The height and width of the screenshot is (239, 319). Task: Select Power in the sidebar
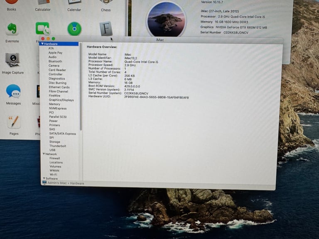[x=53, y=121]
